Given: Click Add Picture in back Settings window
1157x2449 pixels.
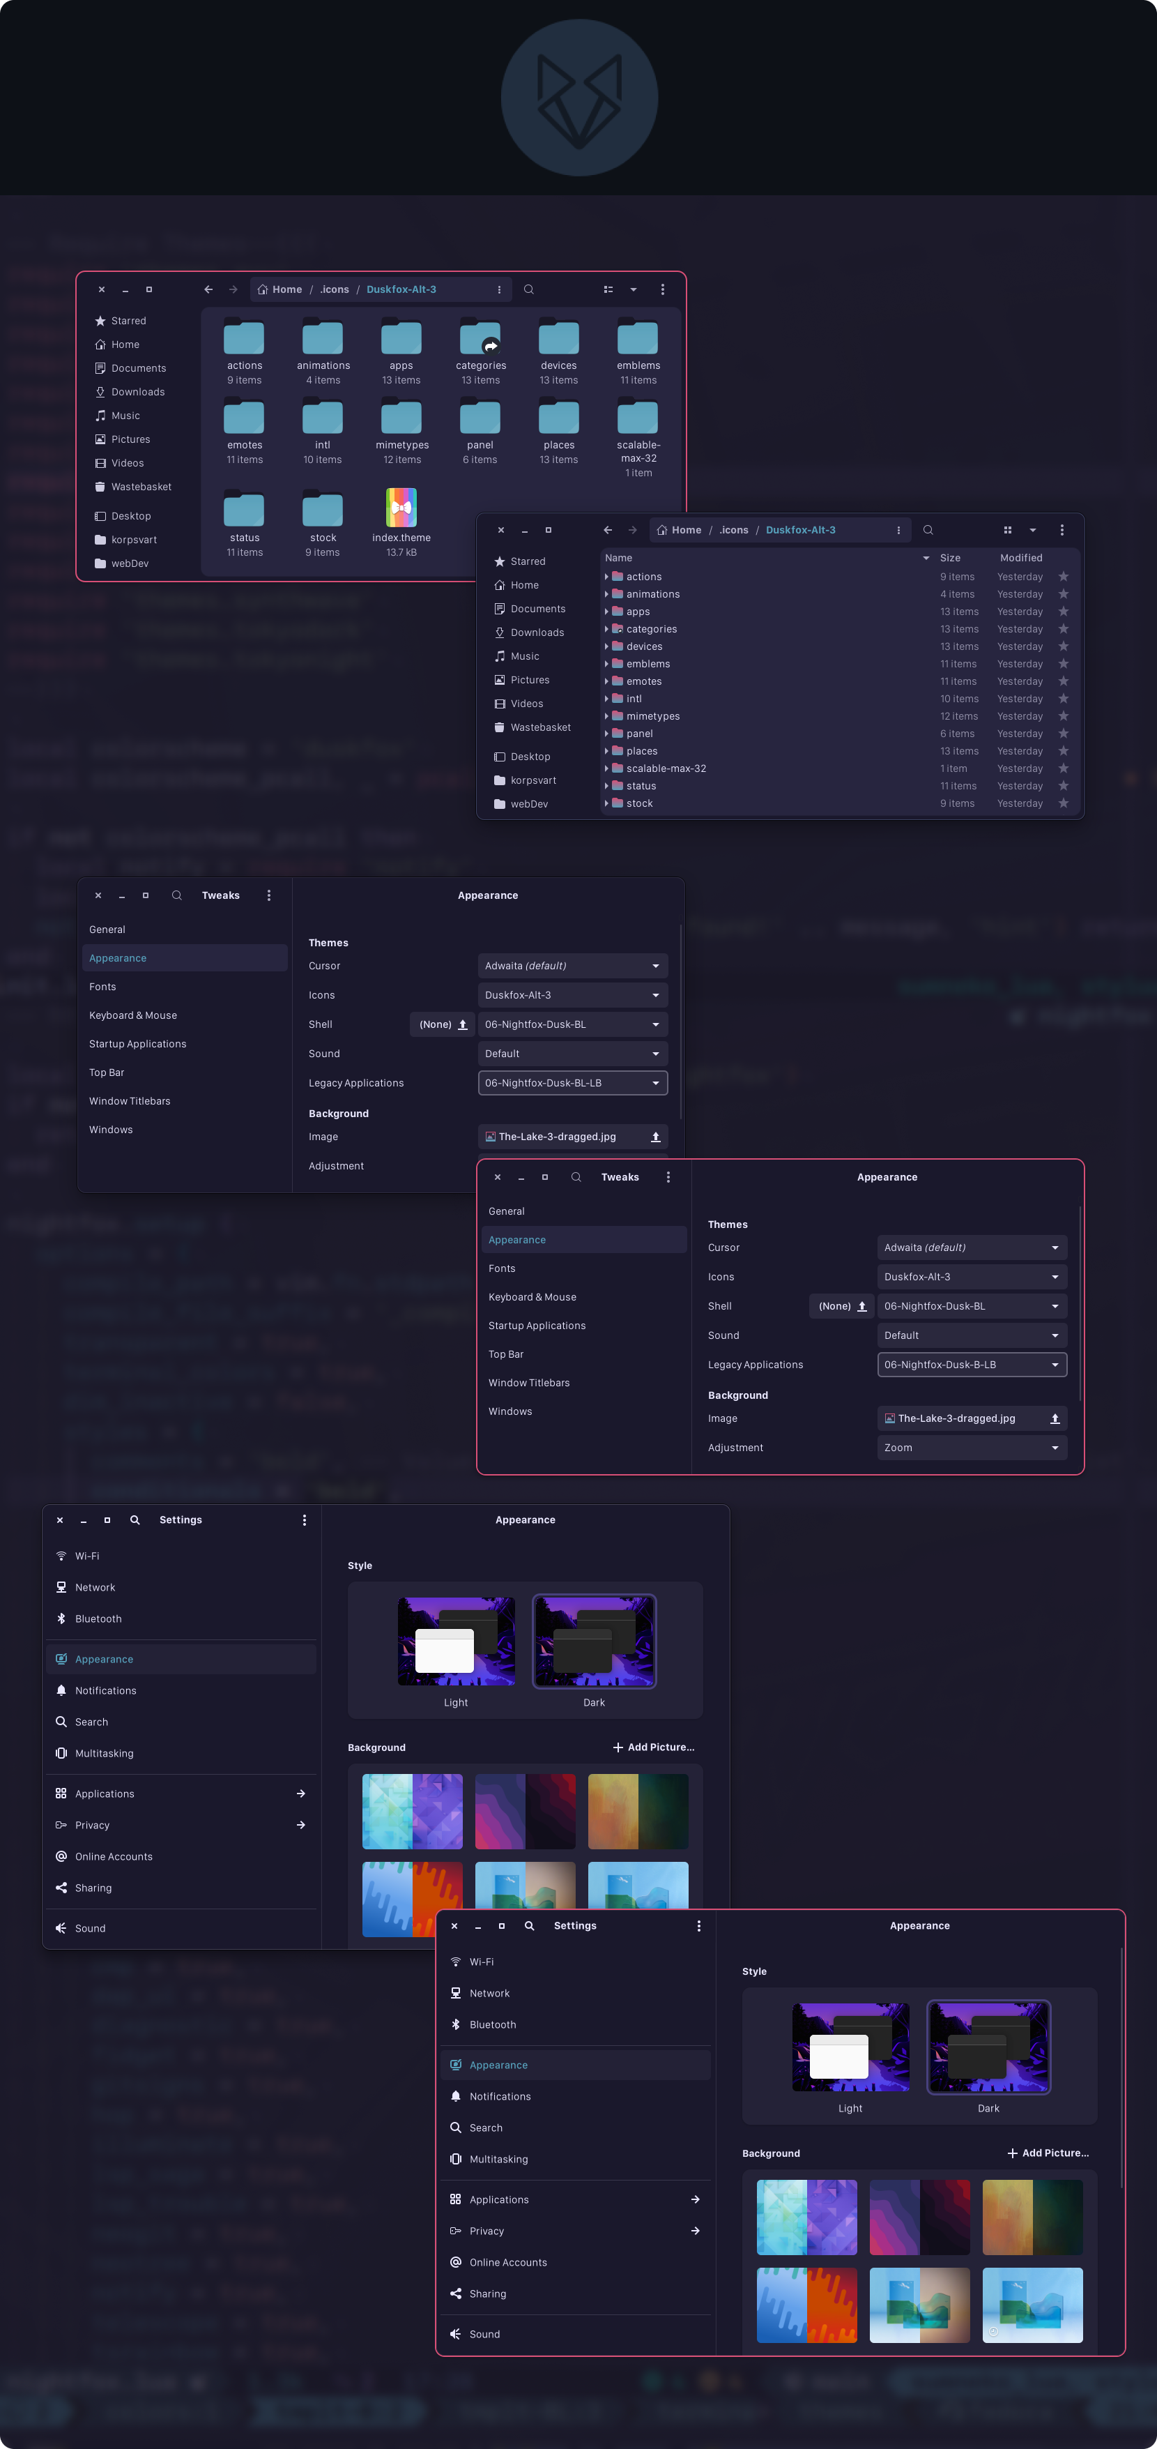Looking at the screenshot, I should click(x=654, y=1747).
